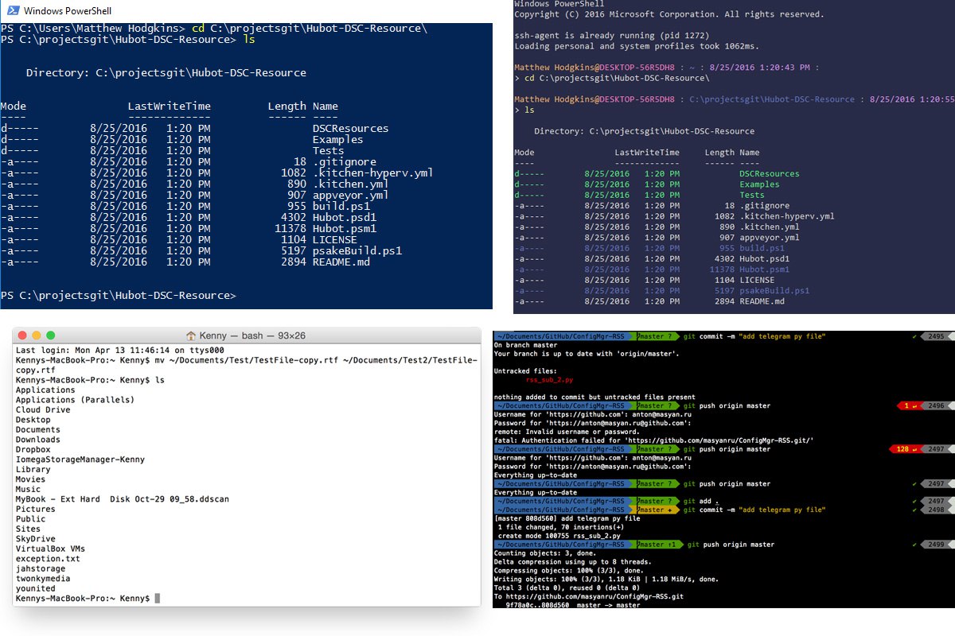
Task: Click Tests in the blue PowerShell listing
Action: click(329, 150)
